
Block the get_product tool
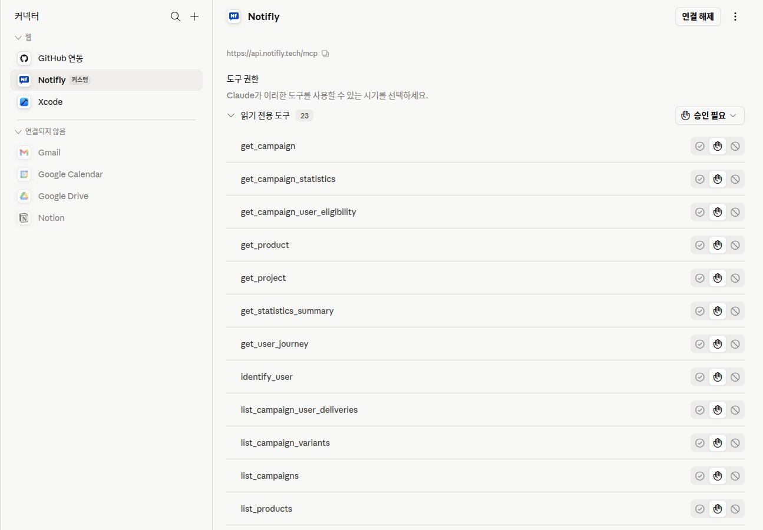tap(735, 245)
